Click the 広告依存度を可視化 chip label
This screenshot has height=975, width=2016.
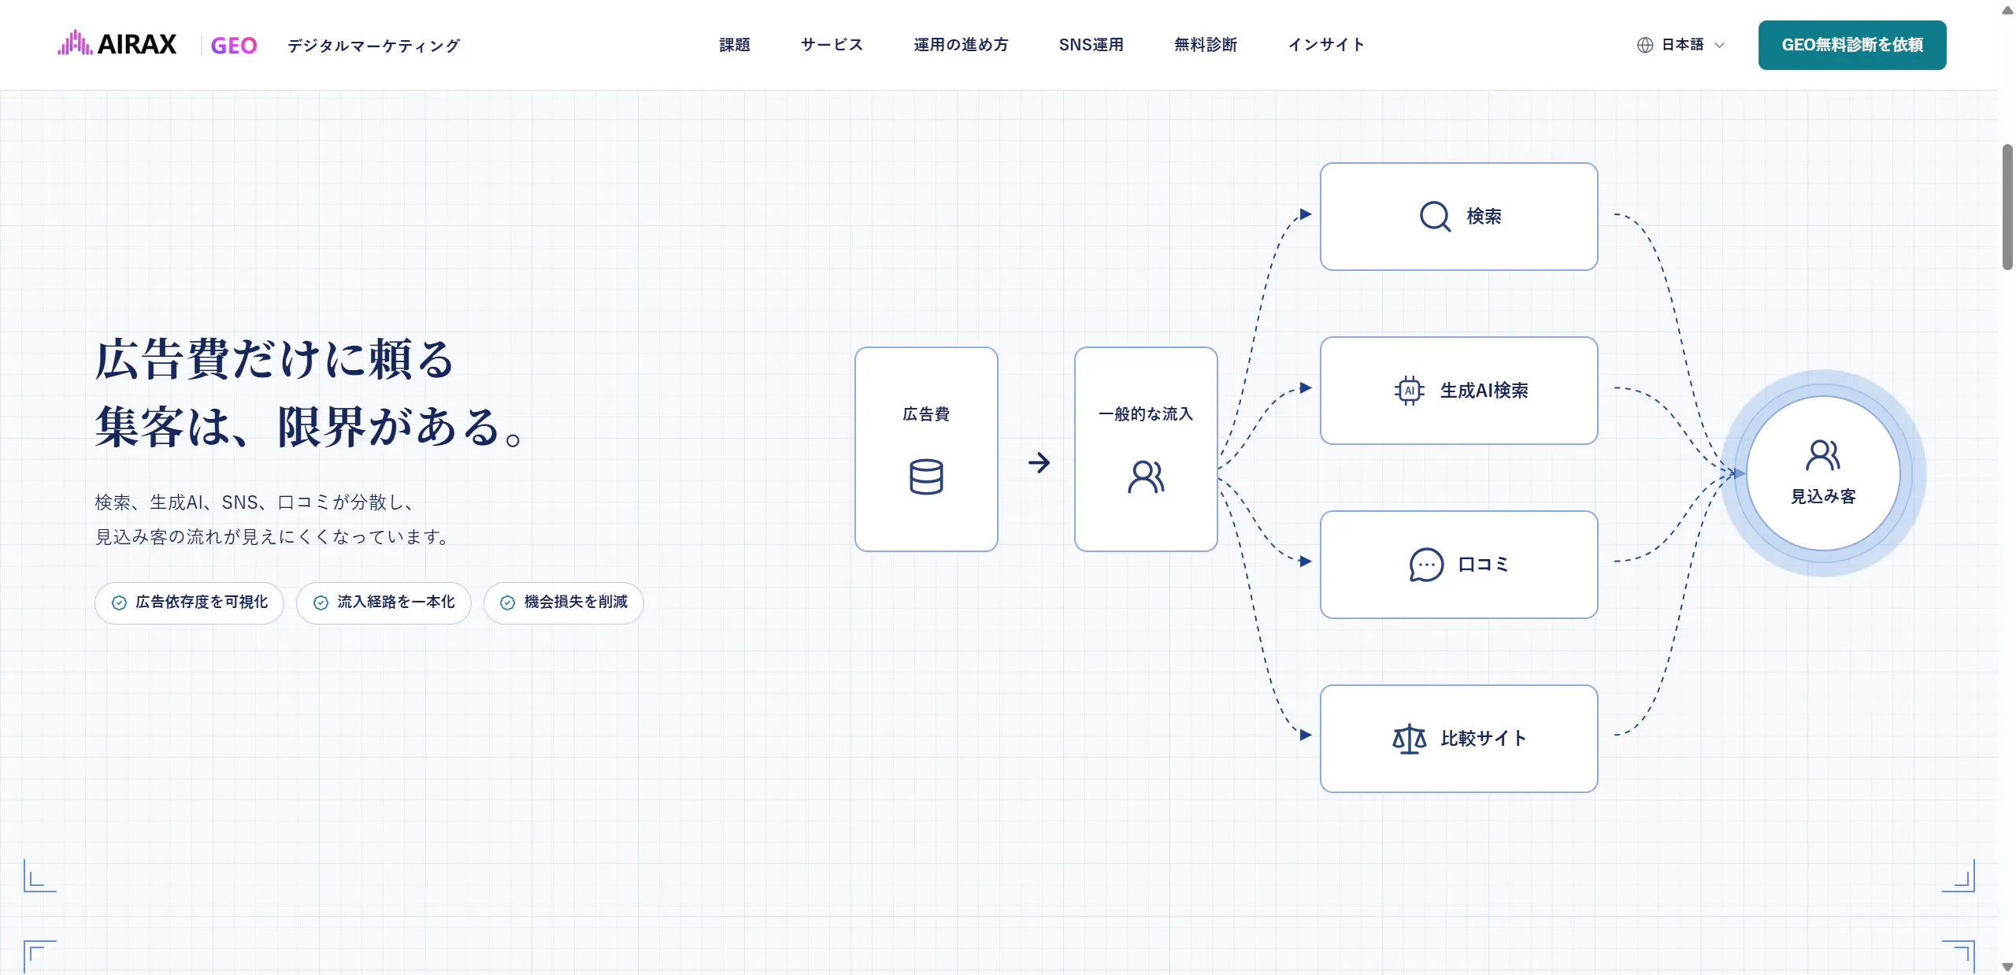(x=202, y=602)
